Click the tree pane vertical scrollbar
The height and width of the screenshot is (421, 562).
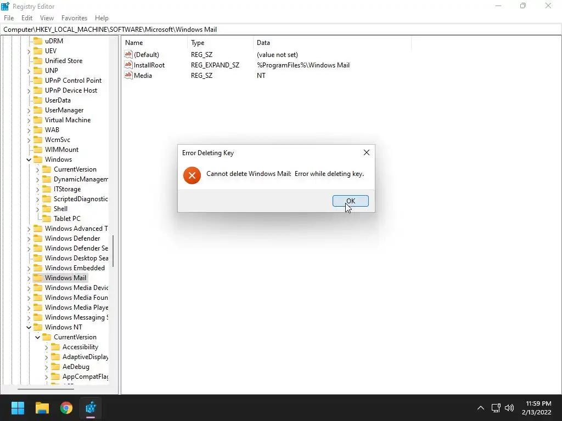point(113,251)
